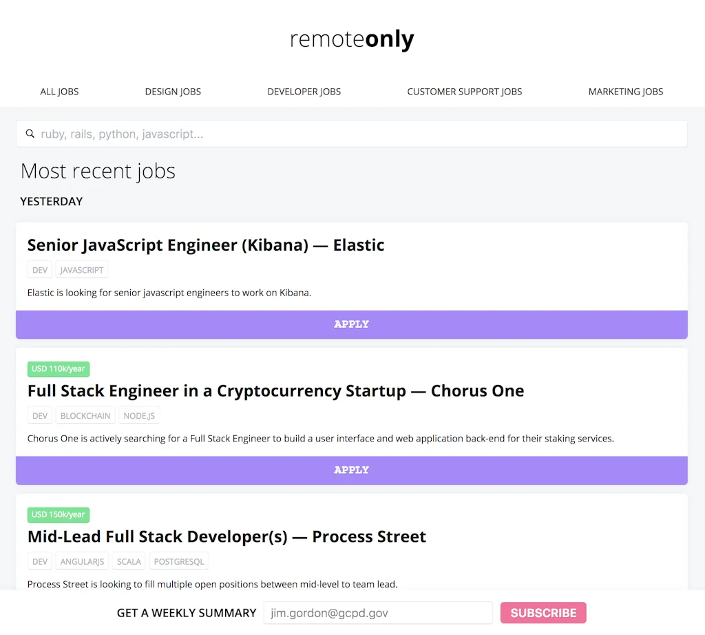This screenshot has height=635, width=705.
Task: Click the search magnifier icon
Action: (30, 133)
